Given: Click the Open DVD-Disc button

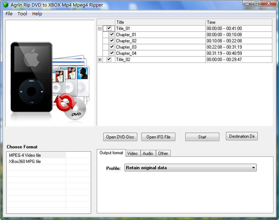Looking at the screenshot, I should (x=120, y=137).
